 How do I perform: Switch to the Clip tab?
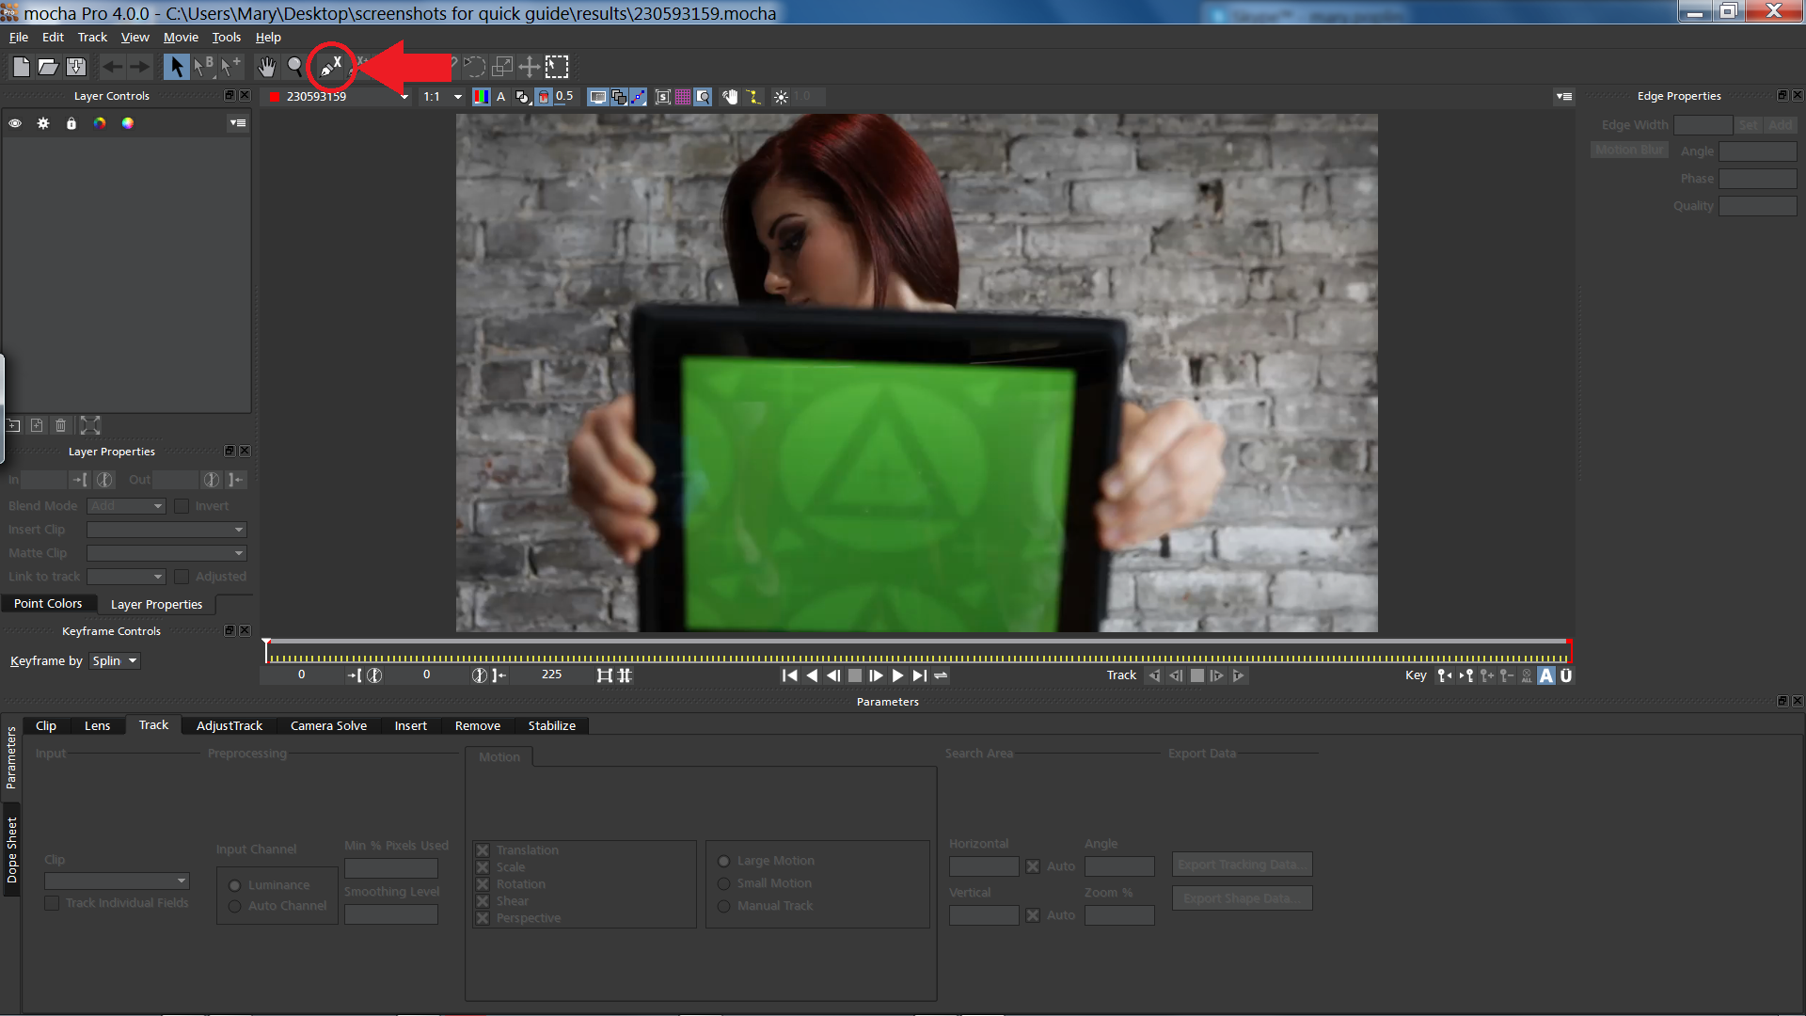click(46, 724)
